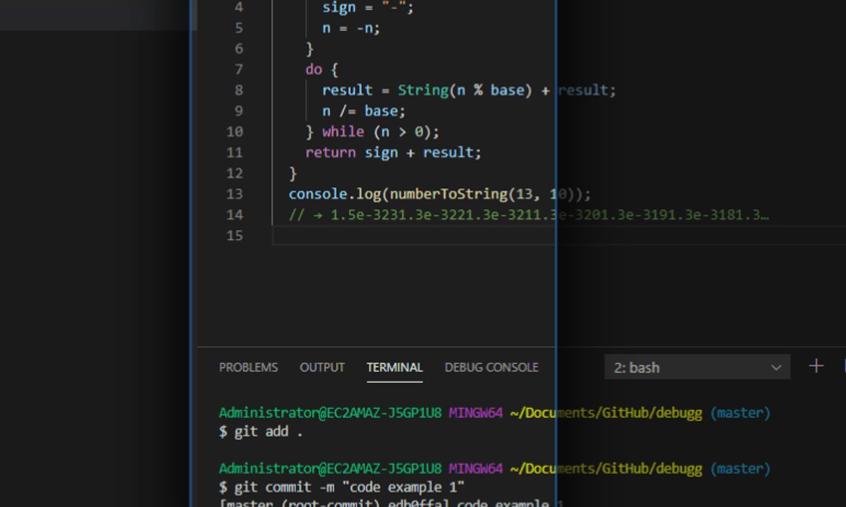
Task: Select the TERMINAL tab
Action: click(395, 367)
